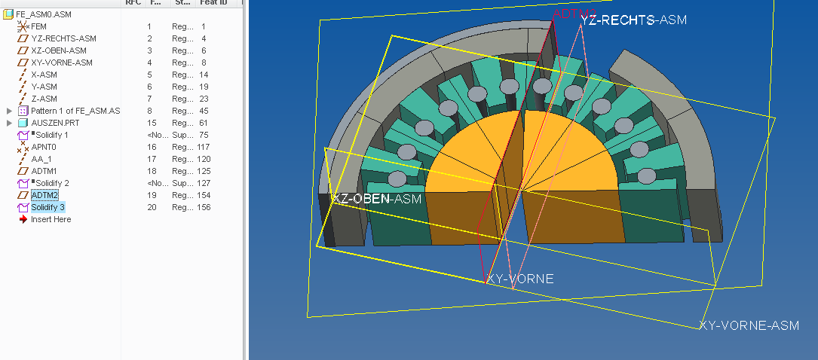Click the XY-VORNE label in the viewport
This screenshot has width=818, height=360.
coord(519,279)
